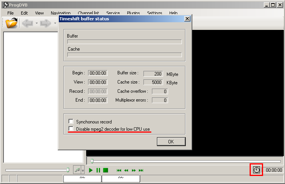Jump to timeshift start with skip-back button
Screen dimensions: 285x184
pyautogui.click(x=119, y=170)
